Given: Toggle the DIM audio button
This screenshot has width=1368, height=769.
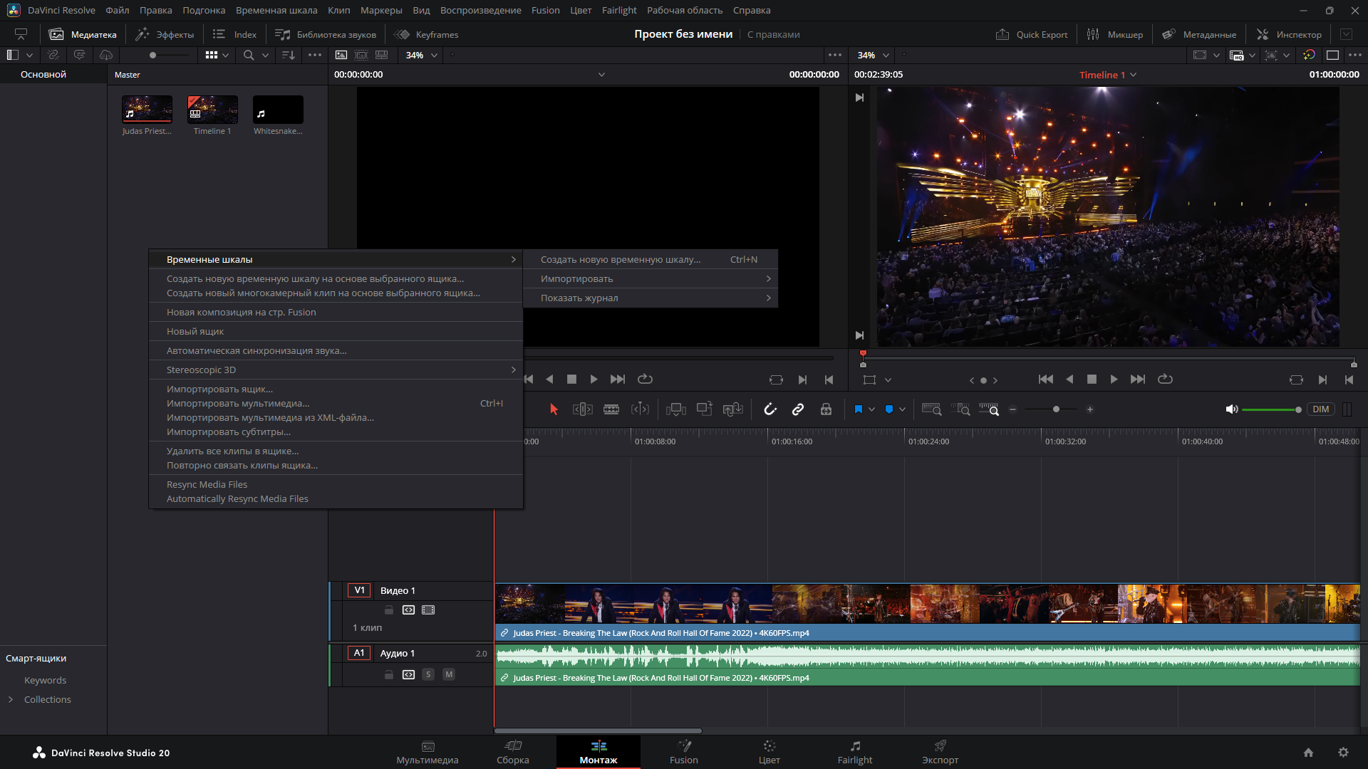Looking at the screenshot, I should coord(1321,409).
